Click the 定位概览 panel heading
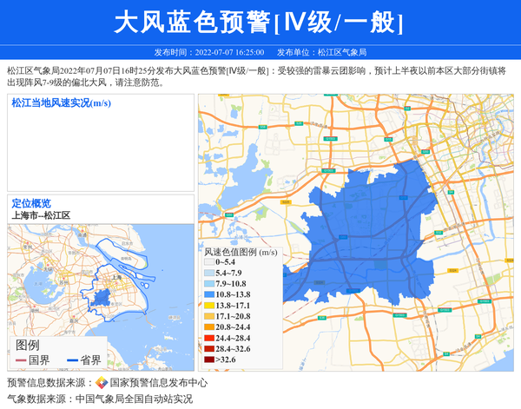 (31, 203)
